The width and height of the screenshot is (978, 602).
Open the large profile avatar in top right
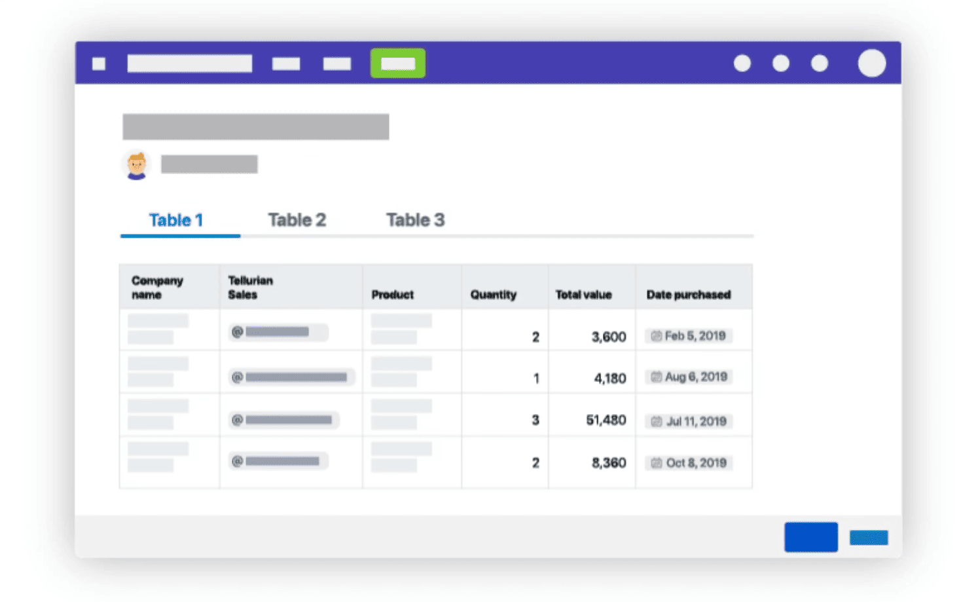pos(871,64)
